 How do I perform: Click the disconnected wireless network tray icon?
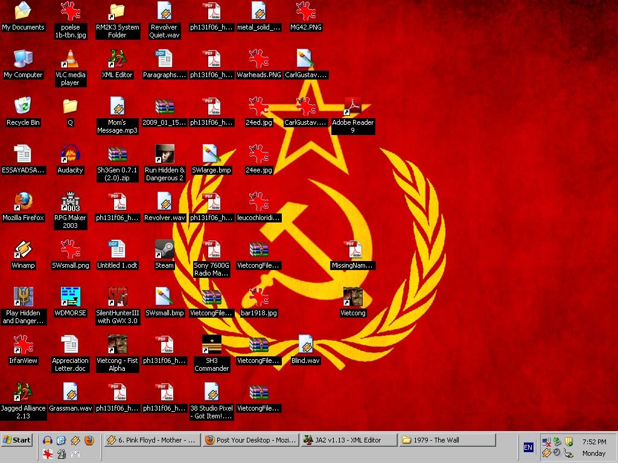click(x=546, y=442)
